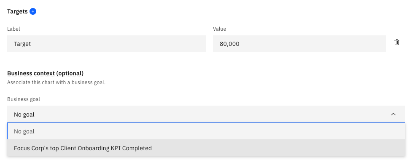
Task: Click the Associate this chart description text
Action: pos(56,82)
